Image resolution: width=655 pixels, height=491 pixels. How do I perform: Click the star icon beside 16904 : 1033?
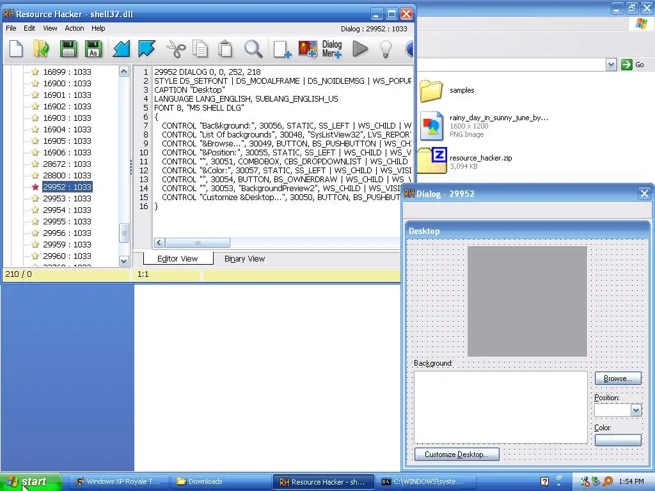pyautogui.click(x=35, y=129)
